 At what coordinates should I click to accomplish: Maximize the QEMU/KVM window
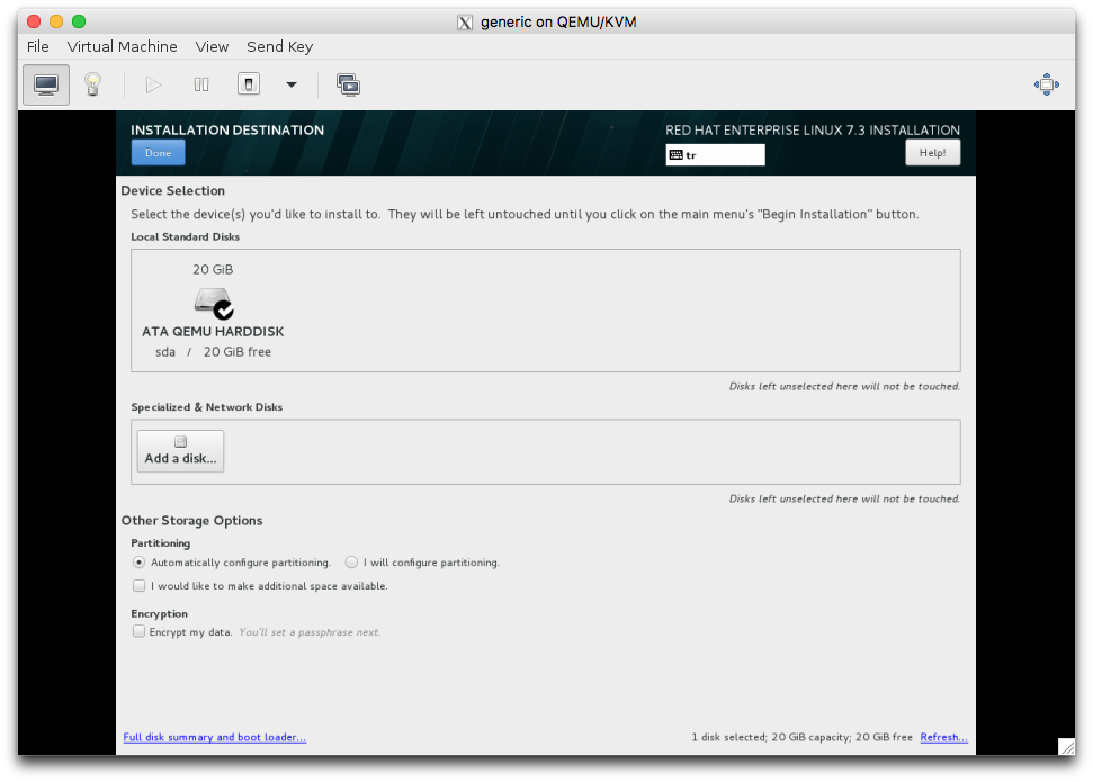click(79, 21)
